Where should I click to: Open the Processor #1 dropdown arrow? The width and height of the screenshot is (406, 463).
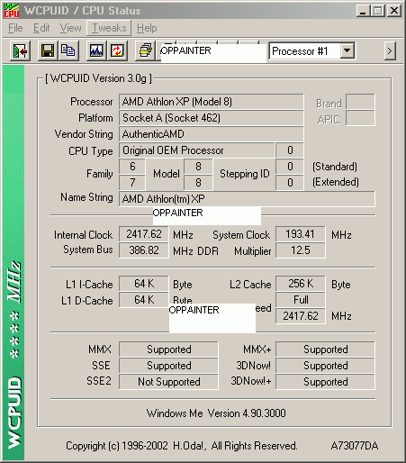tap(347, 50)
